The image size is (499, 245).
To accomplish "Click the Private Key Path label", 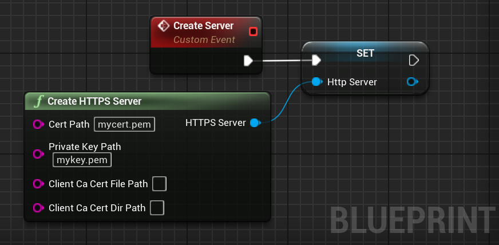I will tap(85, 147).
